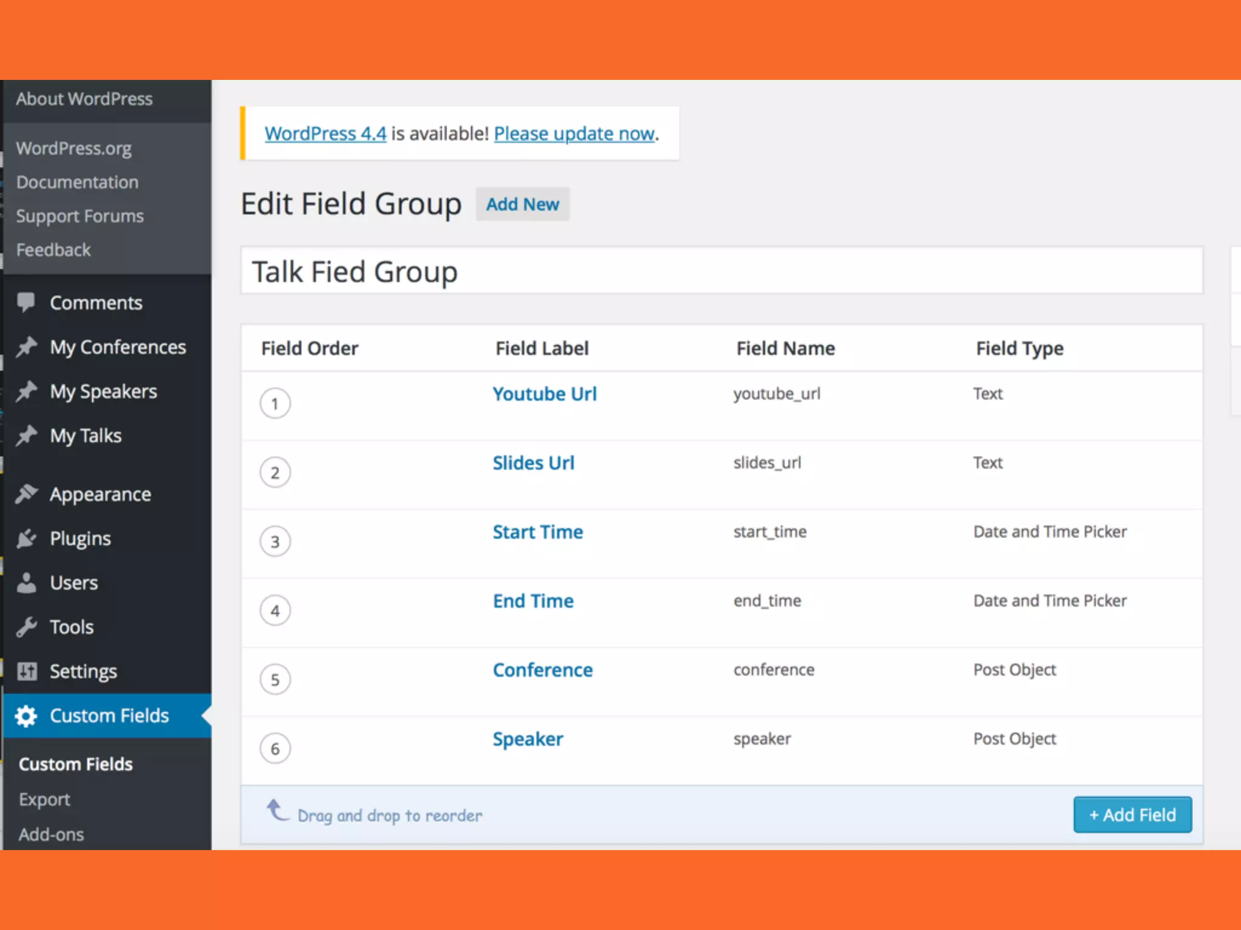Click the Users person icon

tap(27, 582)
